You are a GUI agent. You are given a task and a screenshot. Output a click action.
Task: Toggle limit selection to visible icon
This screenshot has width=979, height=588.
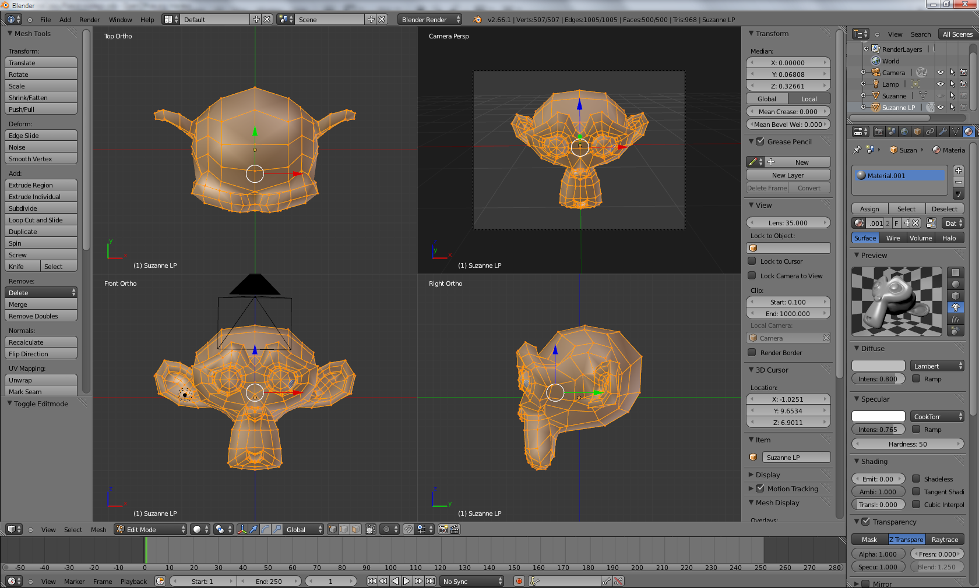pos(371,529)
